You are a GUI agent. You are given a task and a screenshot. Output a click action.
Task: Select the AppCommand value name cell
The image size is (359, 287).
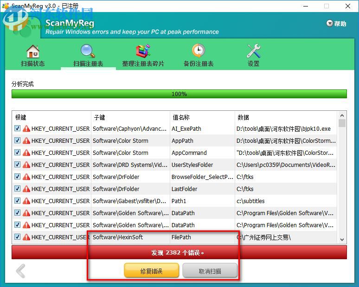coord(189,153)
